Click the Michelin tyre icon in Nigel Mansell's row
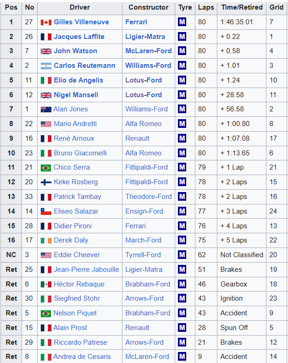The image size is (288, 363). [182, 95]
